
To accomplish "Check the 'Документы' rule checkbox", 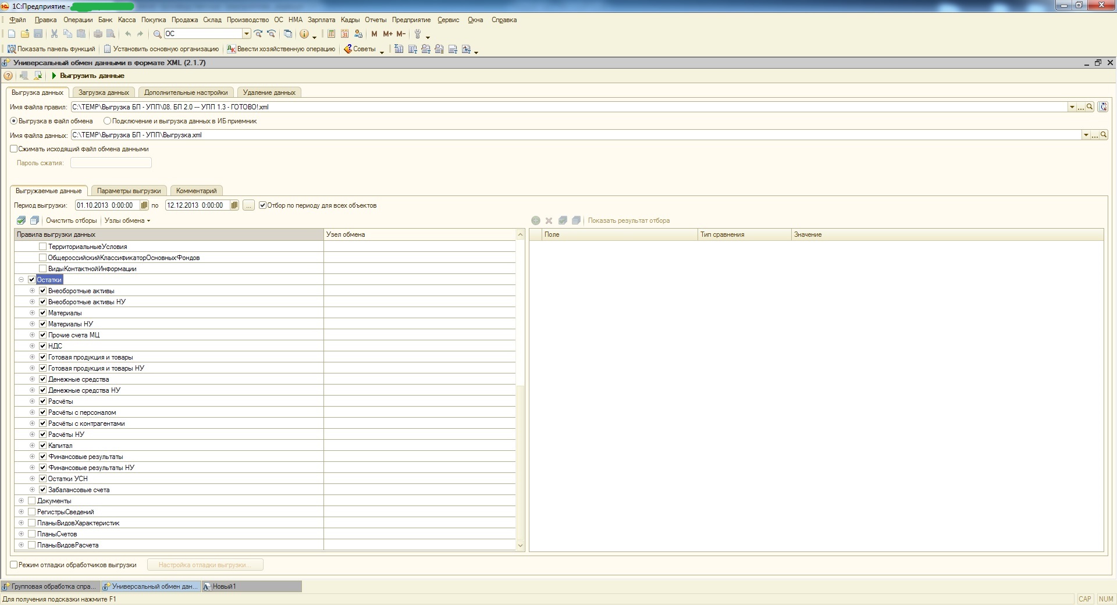I will [x=31, y=501].
